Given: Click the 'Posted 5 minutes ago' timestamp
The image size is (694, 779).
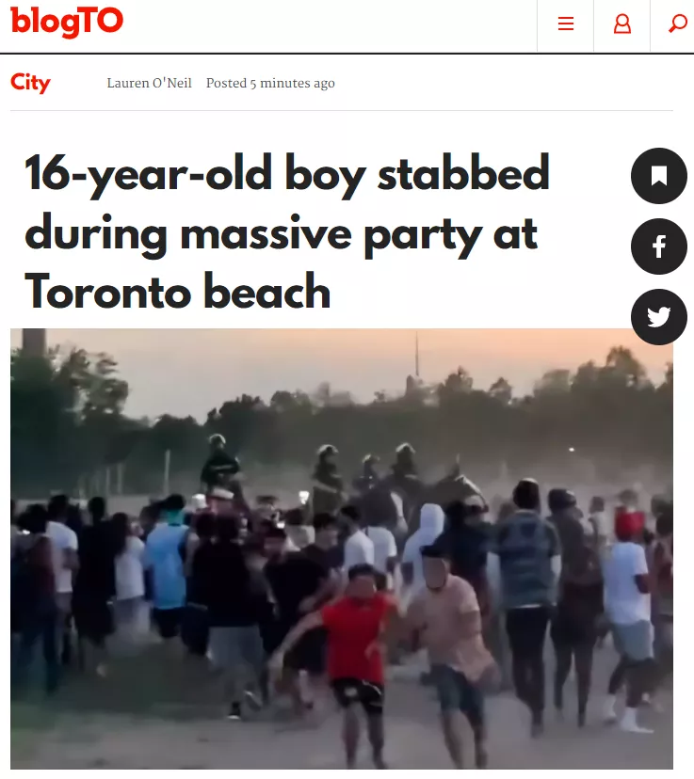Looking at the screenshot, I should (x=270, y=83).
